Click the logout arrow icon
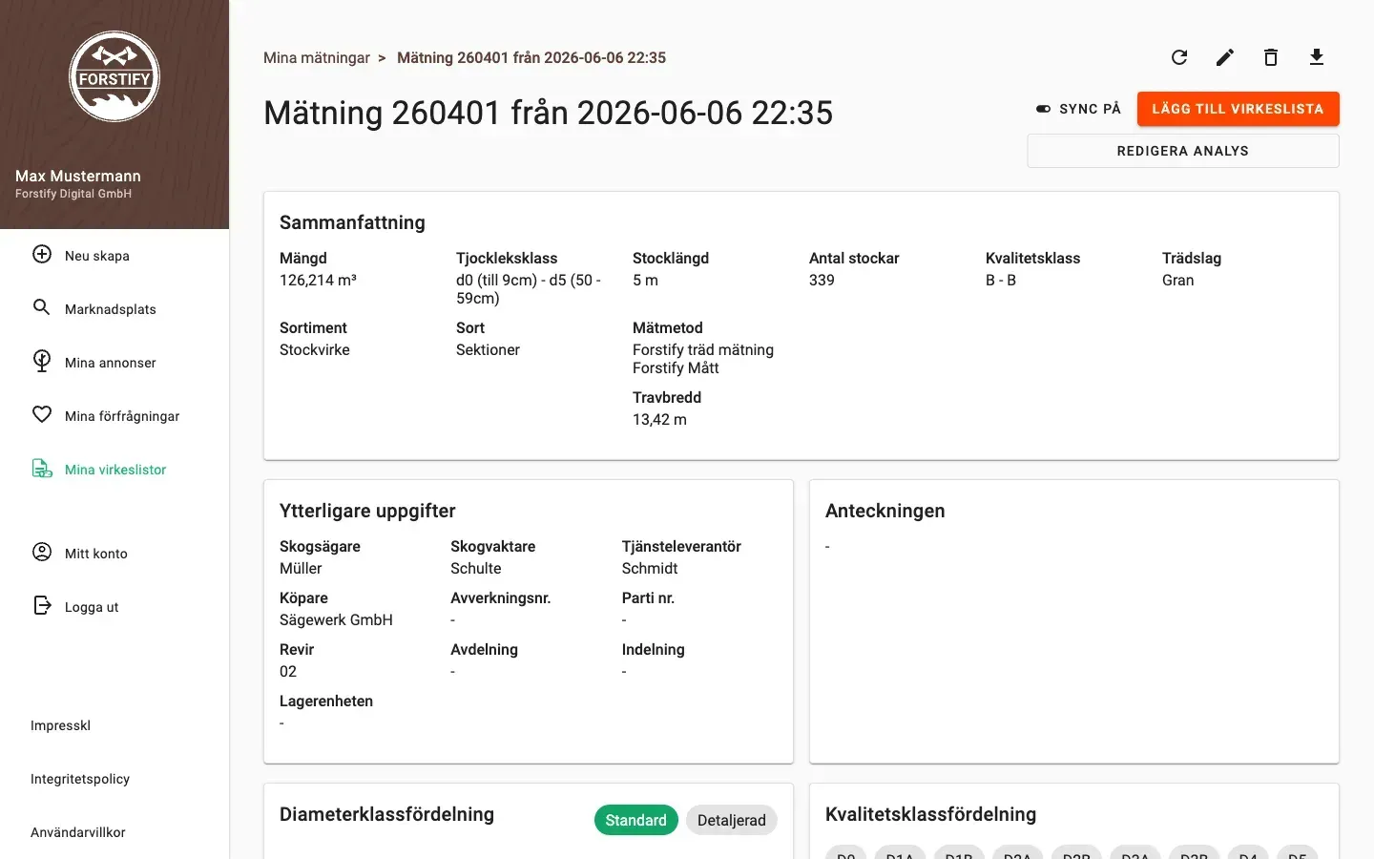1374x859 pixels. tap(42, 605)
